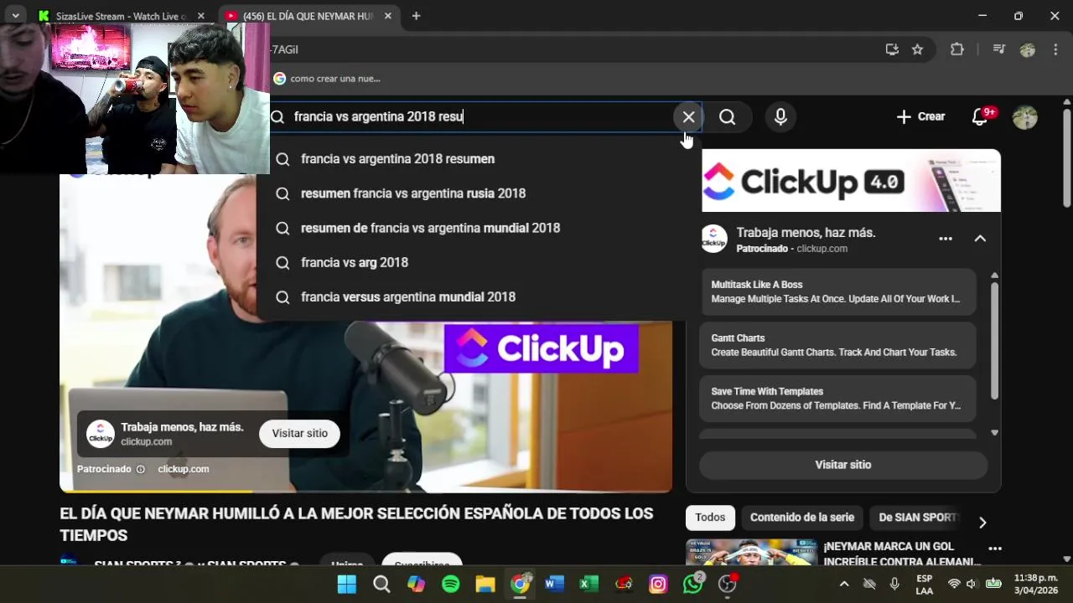Open the Chrome profile avatar
This screenshot has width=1073, height=603.
tap(1027, 49)
